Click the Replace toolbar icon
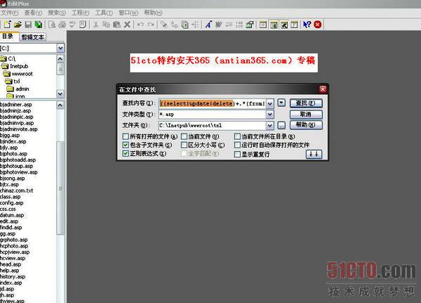This screenshot has height=303, width=421. point(174,25)
